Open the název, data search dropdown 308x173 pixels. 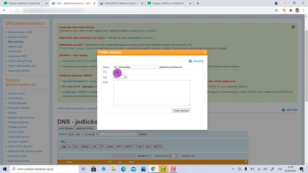[x=76, y=134]
